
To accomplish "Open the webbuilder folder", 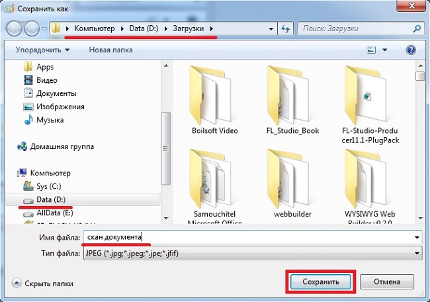I will 292,182.
